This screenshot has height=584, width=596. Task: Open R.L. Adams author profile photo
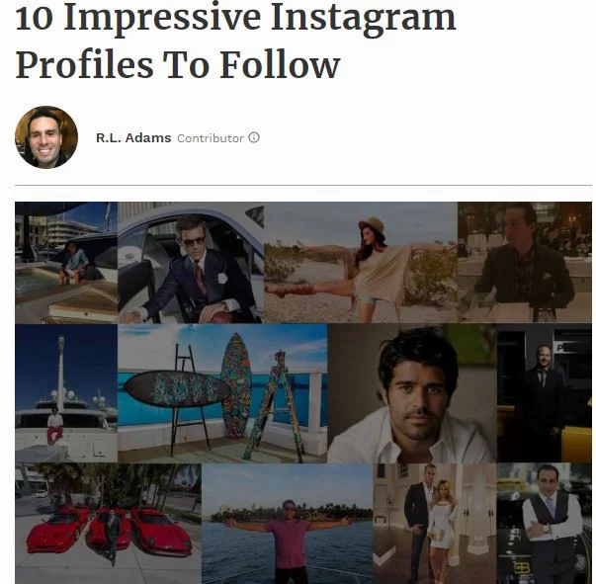tap(46, 137)
